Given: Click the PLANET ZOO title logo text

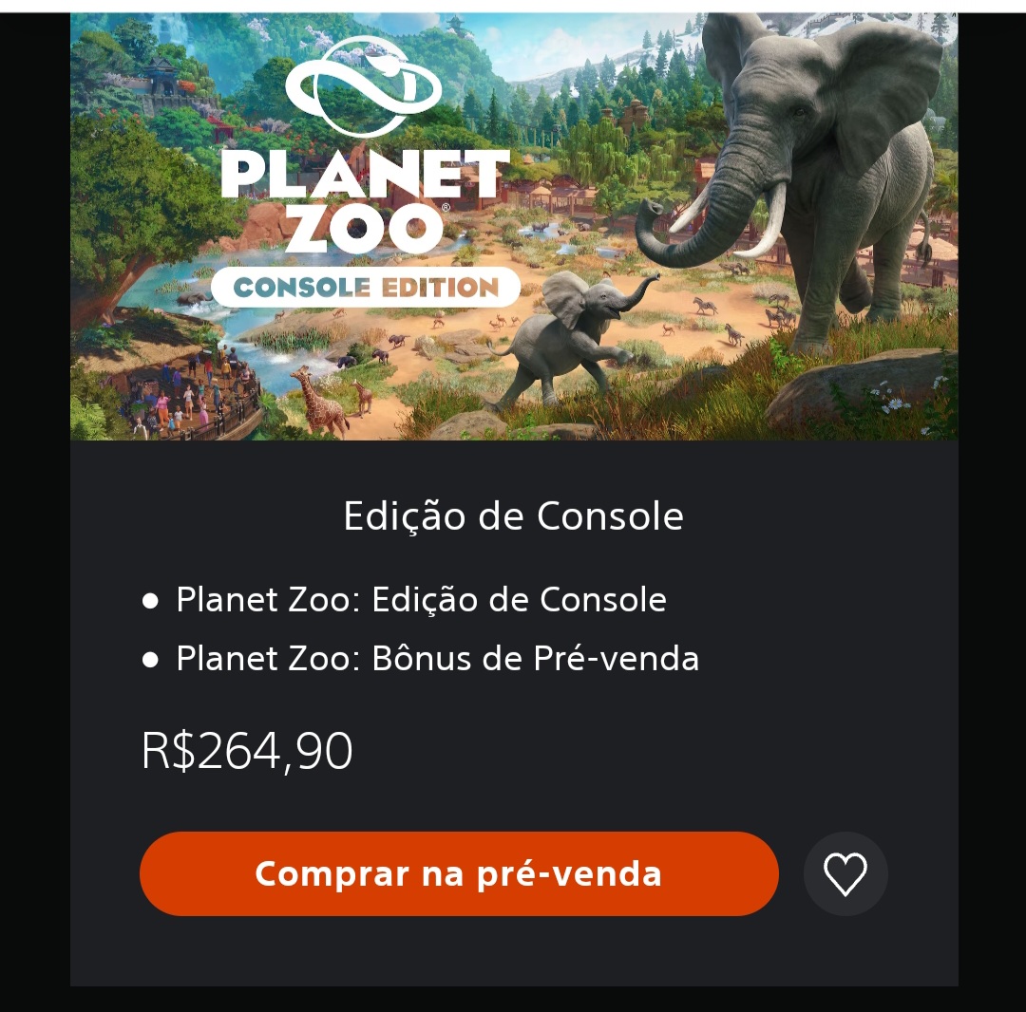Looking at the screenshot, I should [x=365, y=201].
